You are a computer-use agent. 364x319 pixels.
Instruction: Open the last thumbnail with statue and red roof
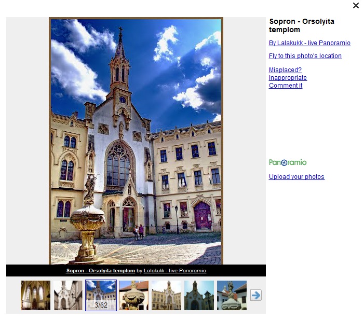(x=232, y=295)
